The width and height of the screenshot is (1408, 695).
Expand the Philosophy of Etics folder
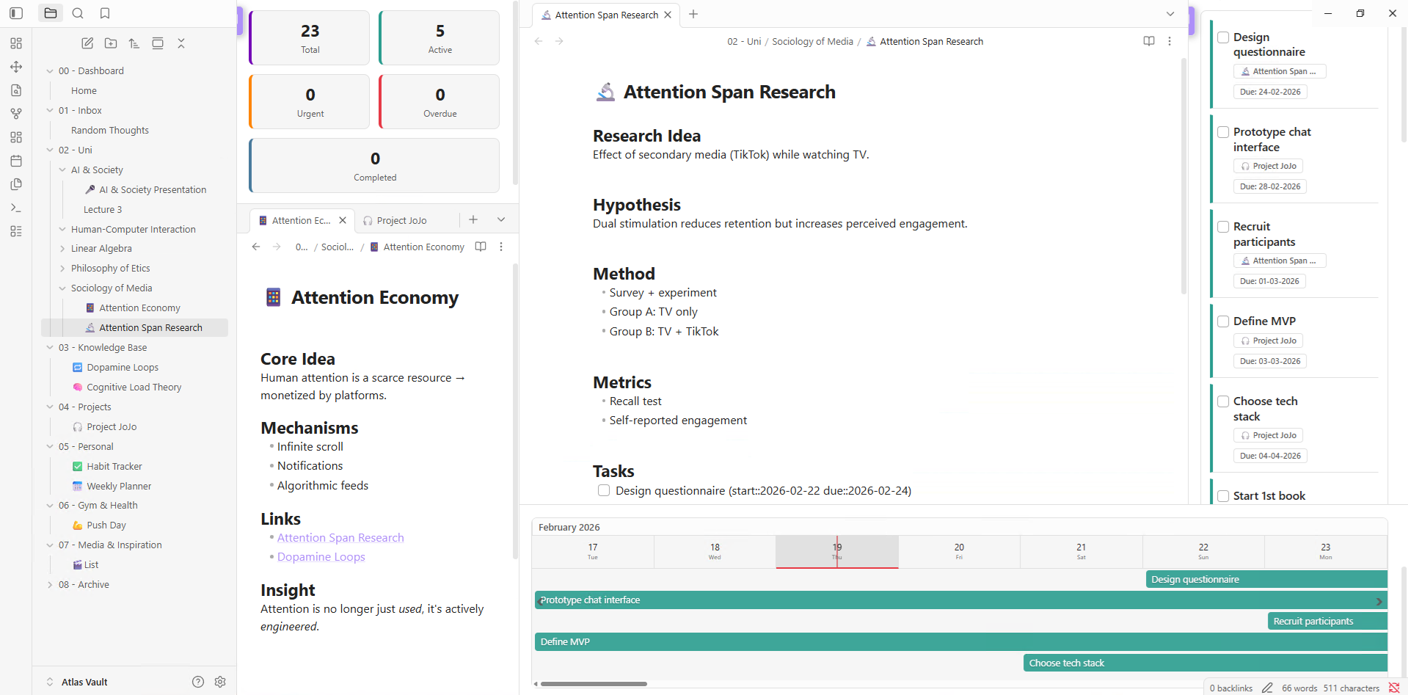62,269
